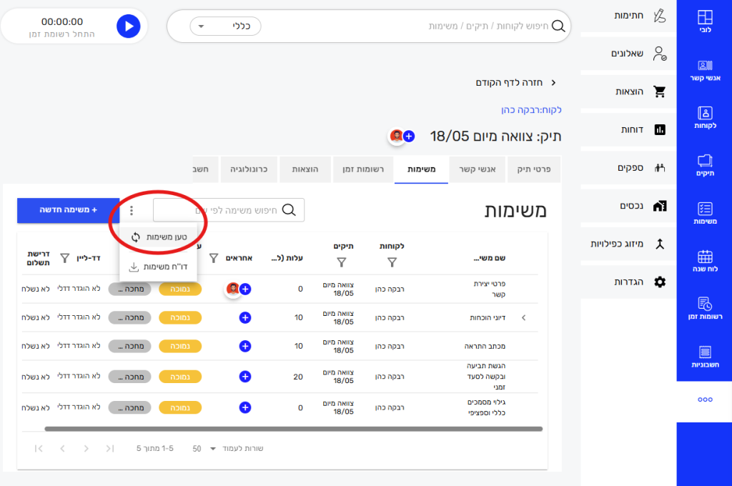Open the לובי lobby sidebar icon

[x=704, y=22]
